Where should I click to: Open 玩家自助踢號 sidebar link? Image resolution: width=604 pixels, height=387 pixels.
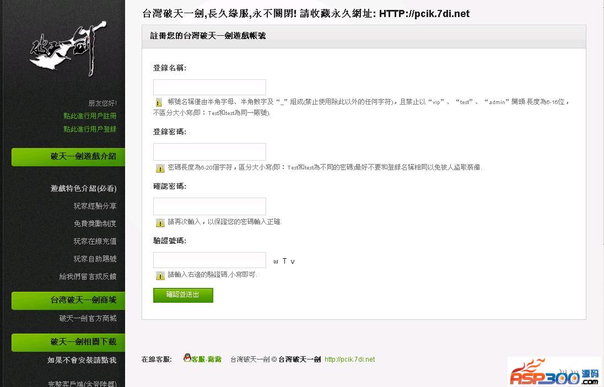[x=95, y=259]
